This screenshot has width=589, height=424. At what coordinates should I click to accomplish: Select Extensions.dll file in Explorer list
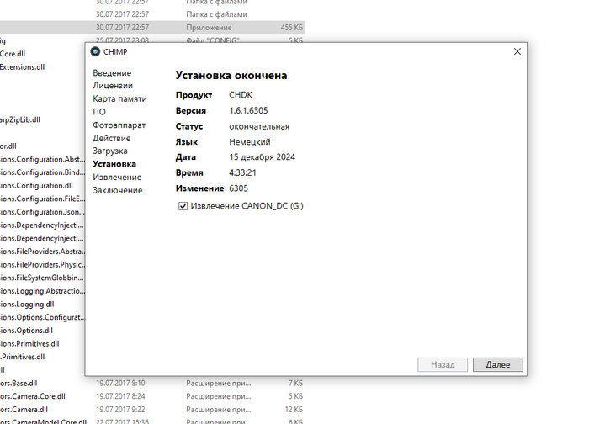pyautogui.click(x=22, y=66)
